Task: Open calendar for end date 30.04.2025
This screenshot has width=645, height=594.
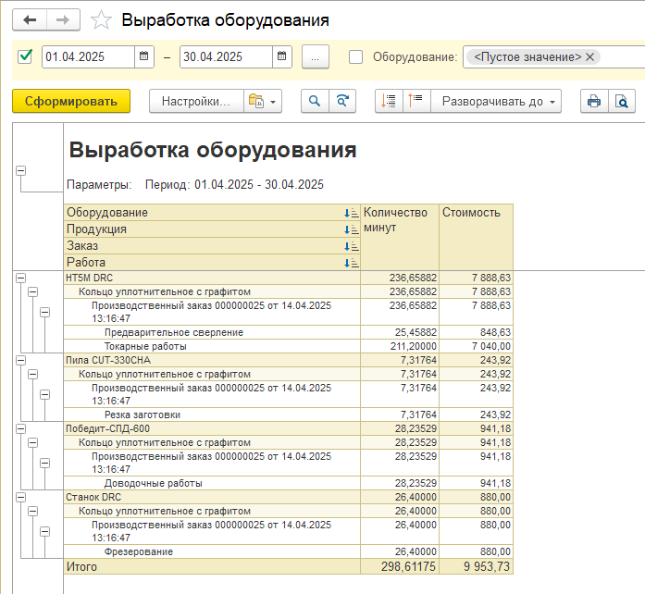Action: click(x=281, y=56)
